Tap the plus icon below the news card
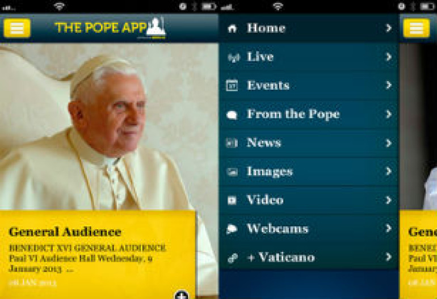Image resolution: width=437 pixels, height=299 pixels. (x=182, y=294)
